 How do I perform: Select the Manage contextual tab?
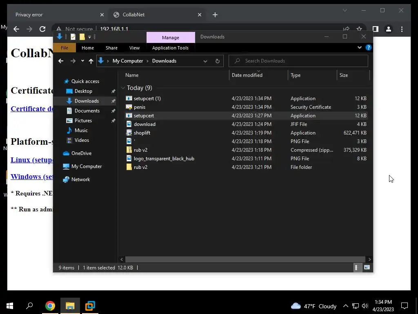171,37
